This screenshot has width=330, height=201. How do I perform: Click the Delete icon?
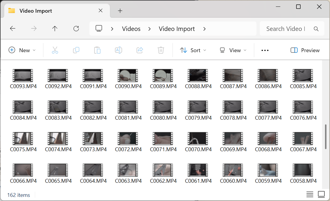pyautogui.click(x=161, y=50)
